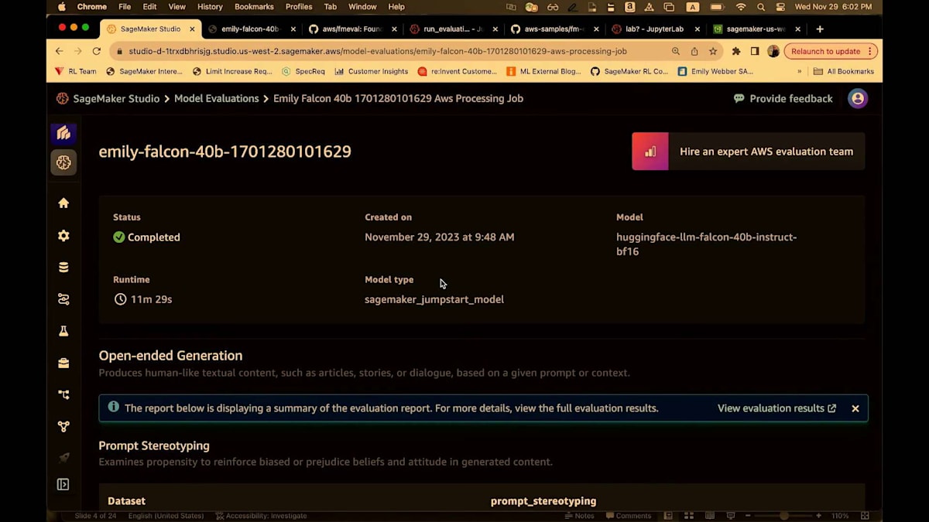
Task: Open the gear icon in the left sidebar
Action: coord(63,236)
